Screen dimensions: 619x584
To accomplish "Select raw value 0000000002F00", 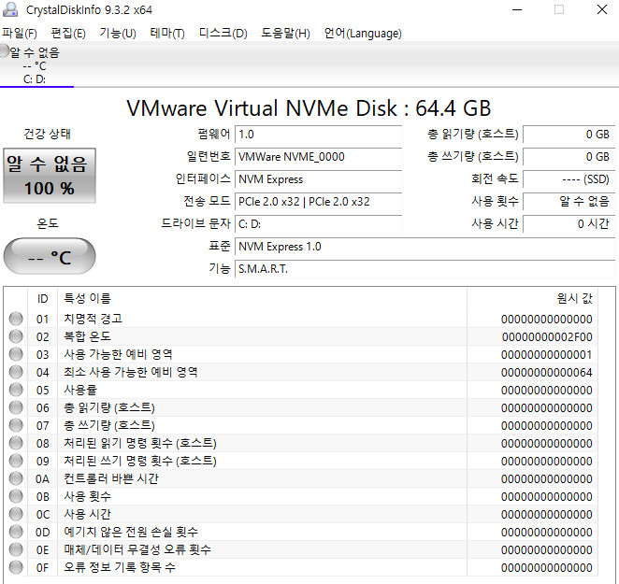I will [x=547, y=337].
